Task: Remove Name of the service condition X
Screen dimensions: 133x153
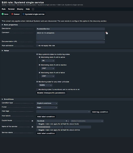Action: [x=32, y=127]
